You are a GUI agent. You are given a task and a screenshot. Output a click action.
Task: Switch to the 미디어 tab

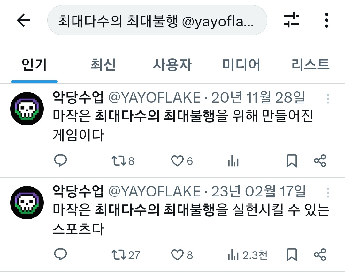point(241,65)
